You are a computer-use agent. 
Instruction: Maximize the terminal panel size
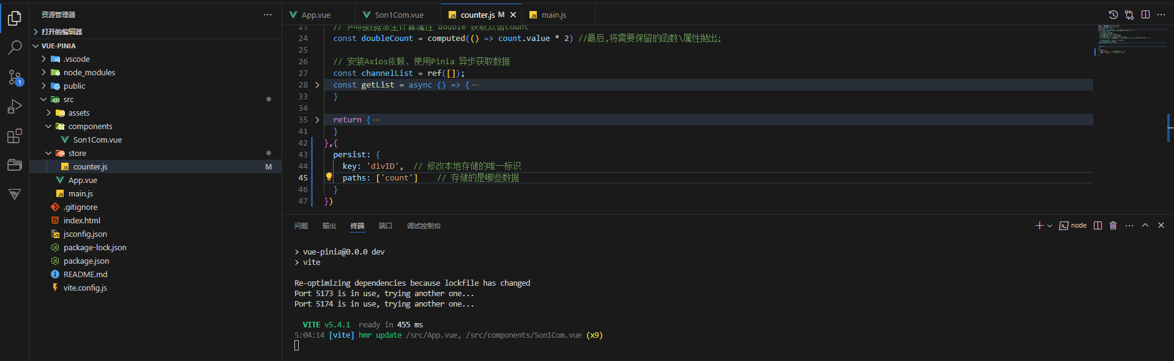click(x=1145, y=225)
